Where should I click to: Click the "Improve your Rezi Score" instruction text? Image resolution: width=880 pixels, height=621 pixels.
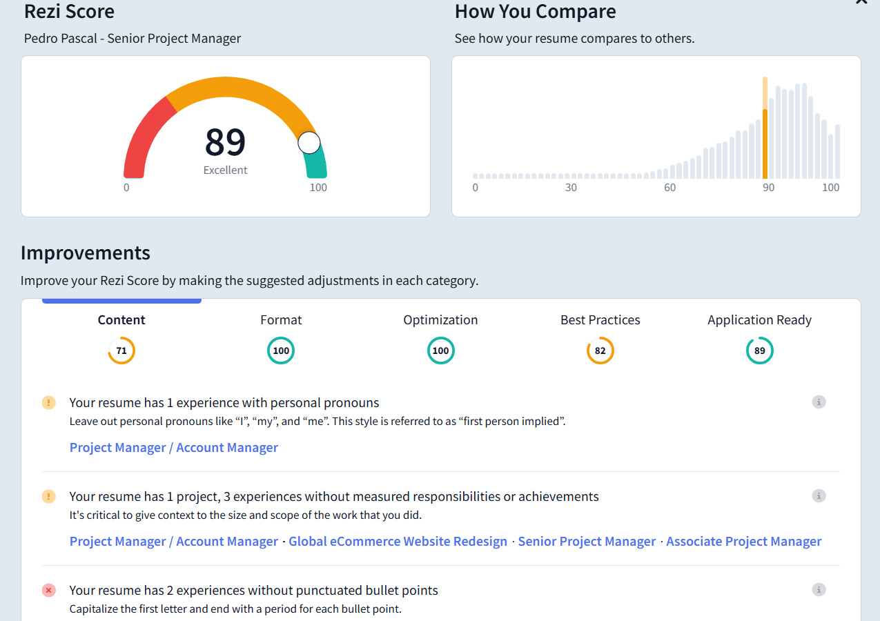point(249,281)
